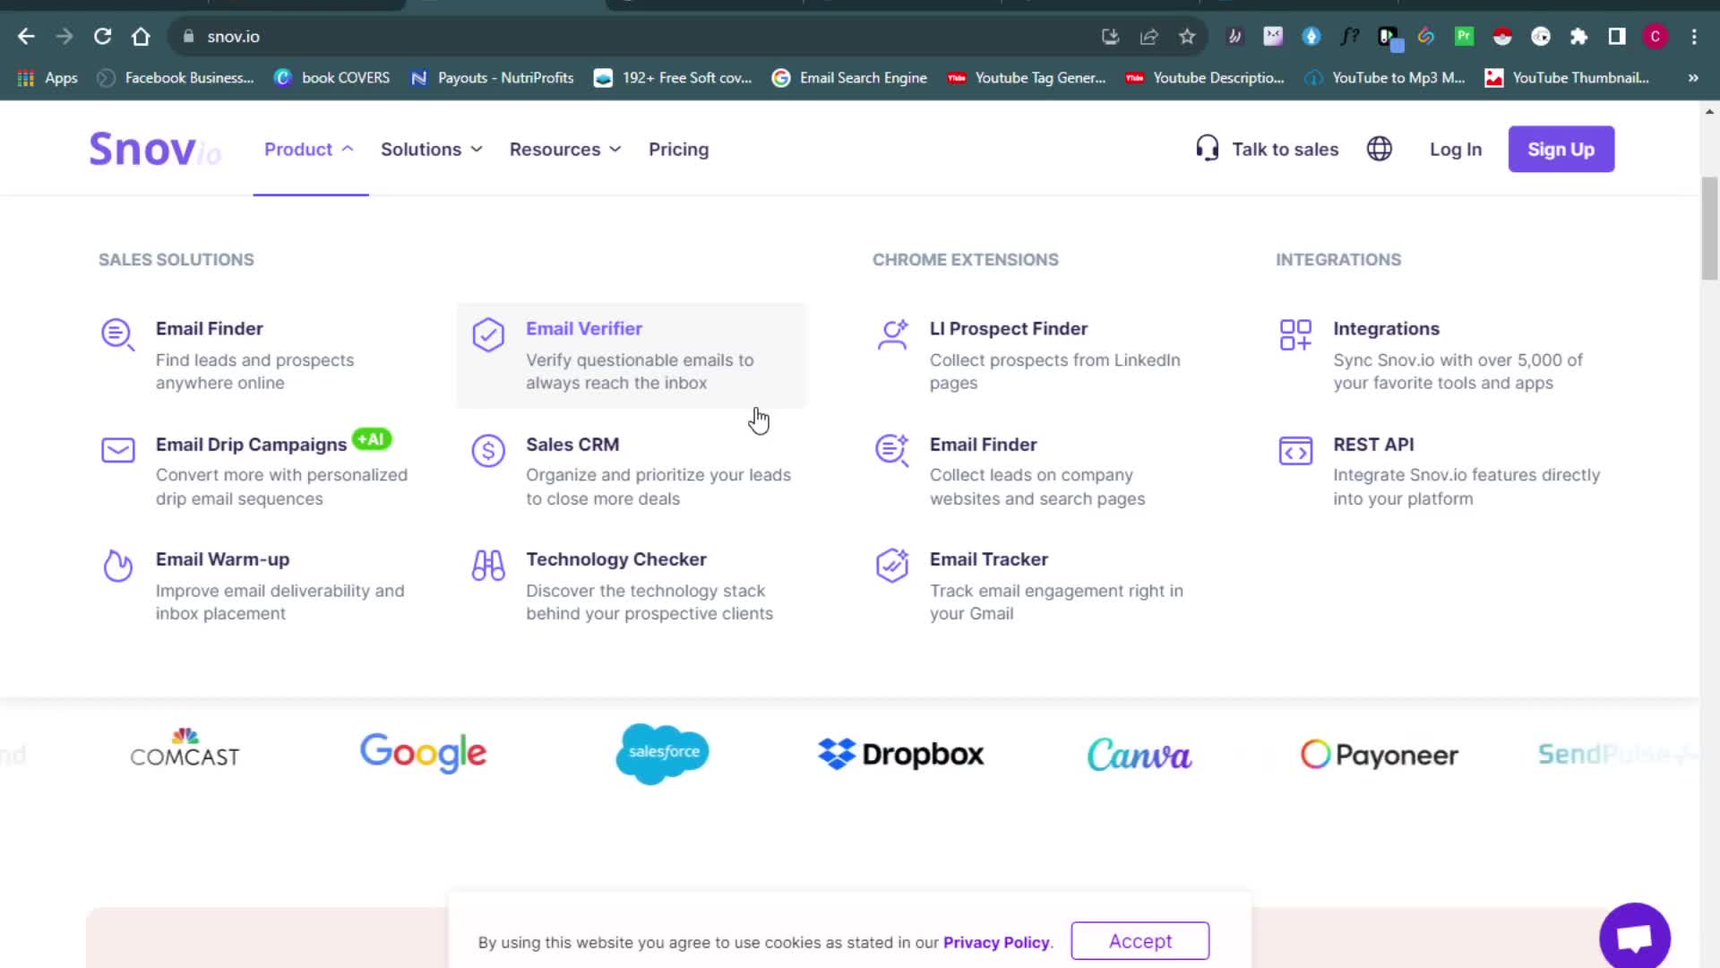Open the live chat bubble widget

[x=1634, y=938]
